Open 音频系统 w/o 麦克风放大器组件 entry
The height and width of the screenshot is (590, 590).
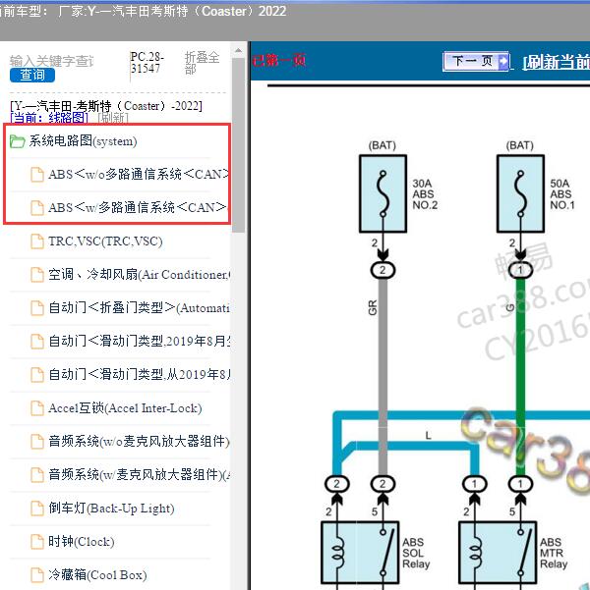(139, 442)
